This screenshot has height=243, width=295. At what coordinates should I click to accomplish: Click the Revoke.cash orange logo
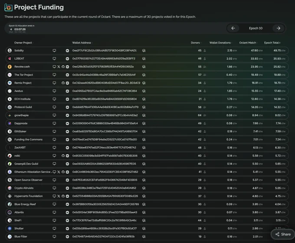(10, 67)
